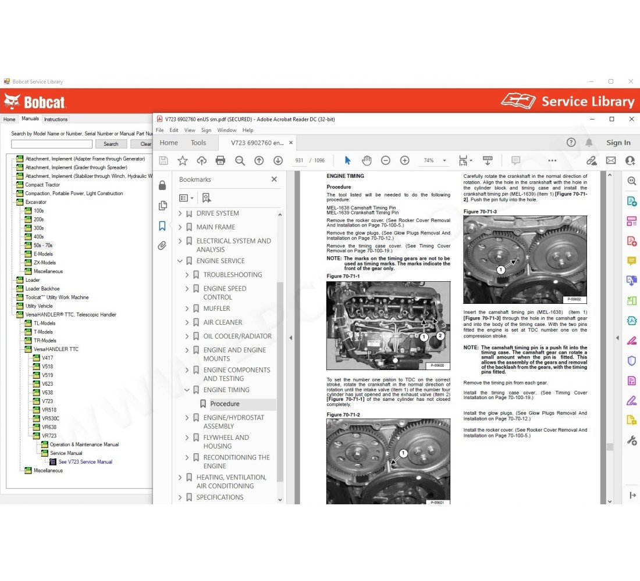Open the Protect shield tool

631,360
